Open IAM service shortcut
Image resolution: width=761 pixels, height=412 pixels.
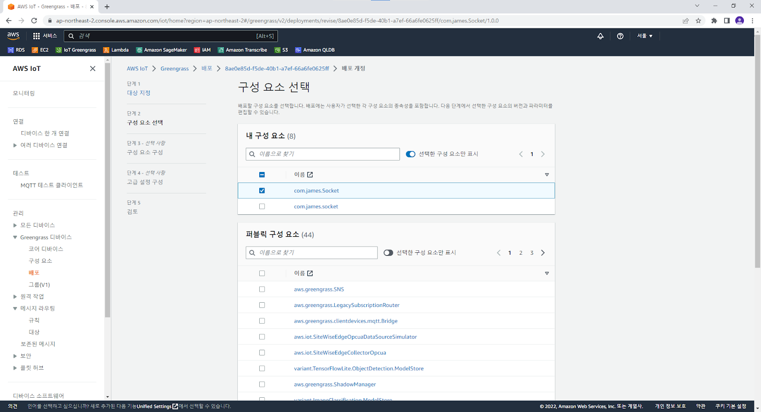pos(202,50)
